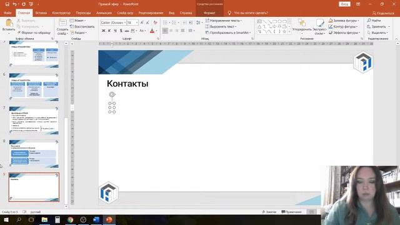Viewport: 400px width, 225px height.
Task: Toggle text shadow (S) formatting
Action: pos(121,31)
